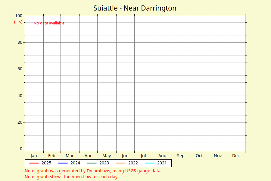Click the '100' y-axis value
Screen dimensions: 271x181
[19, 16]
